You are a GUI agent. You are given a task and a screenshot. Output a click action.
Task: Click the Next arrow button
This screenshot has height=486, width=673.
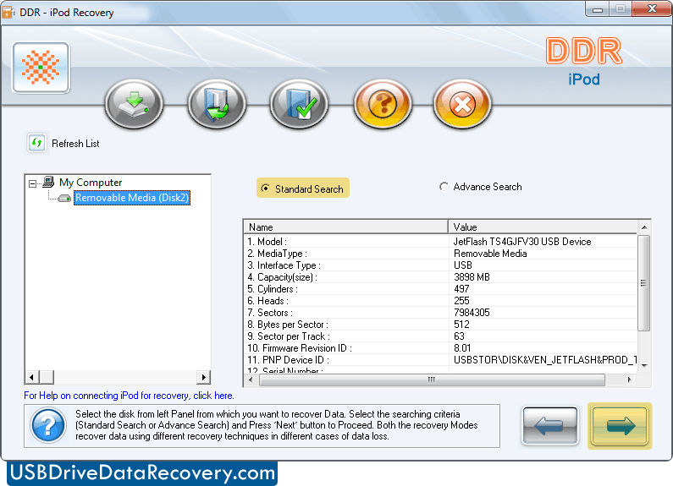click(x=620, y=426)
